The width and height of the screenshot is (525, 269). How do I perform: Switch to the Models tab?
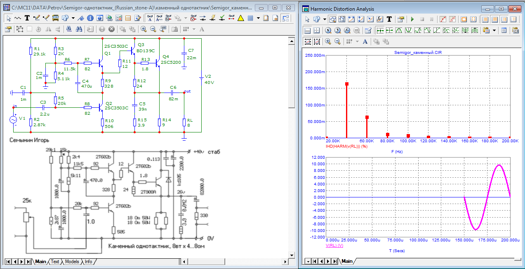point(72,262)
